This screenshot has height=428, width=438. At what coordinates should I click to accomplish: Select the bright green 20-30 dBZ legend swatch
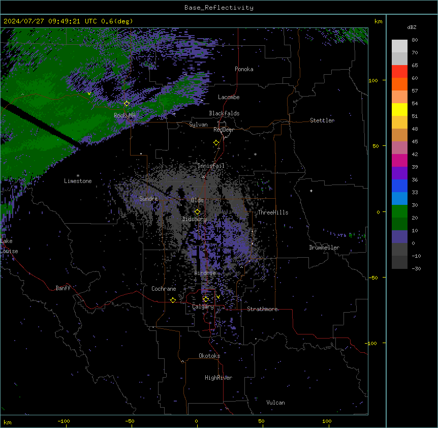(399, 211)
